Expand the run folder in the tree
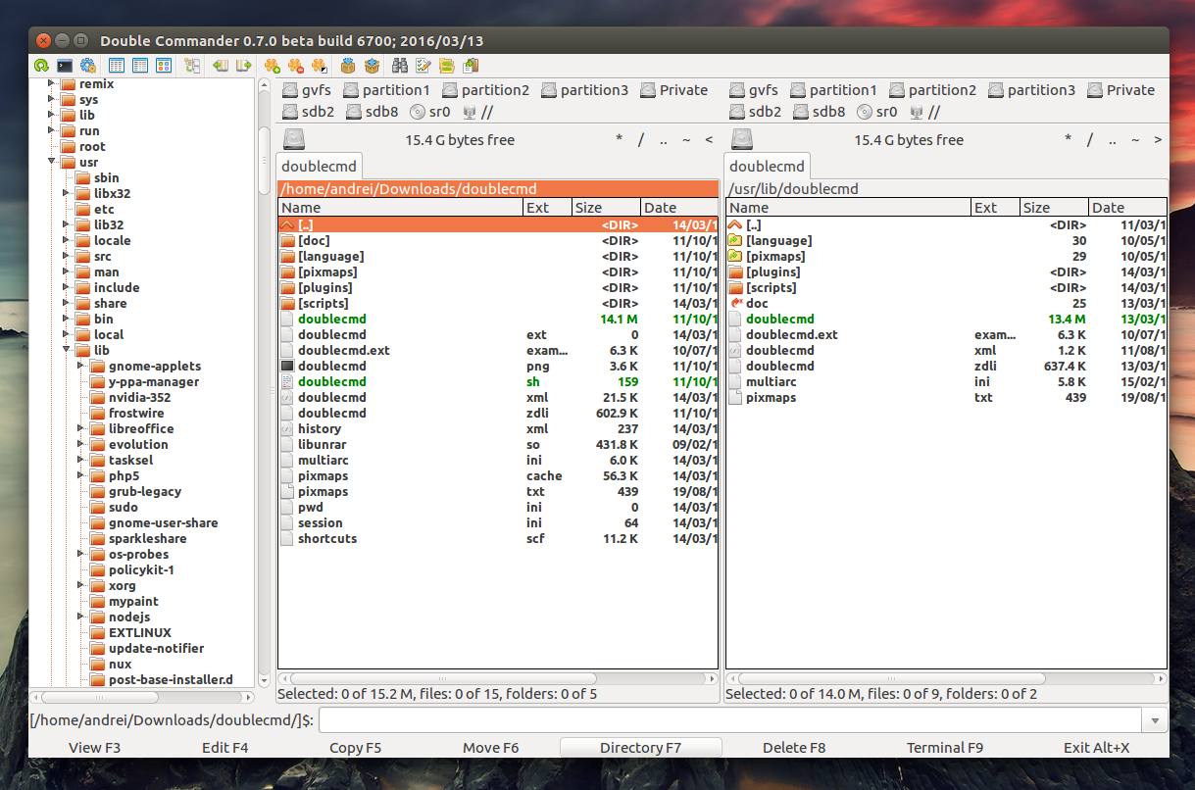1195x790 pixels. (51, 131)
